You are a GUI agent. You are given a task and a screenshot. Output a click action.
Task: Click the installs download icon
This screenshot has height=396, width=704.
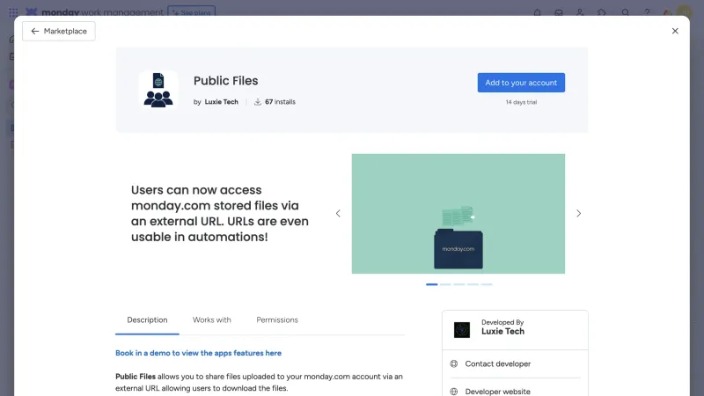point(258,102)
